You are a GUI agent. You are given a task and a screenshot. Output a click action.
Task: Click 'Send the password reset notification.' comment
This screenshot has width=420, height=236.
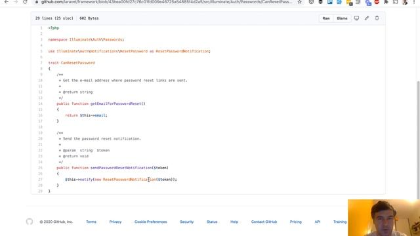pos(102,138)
